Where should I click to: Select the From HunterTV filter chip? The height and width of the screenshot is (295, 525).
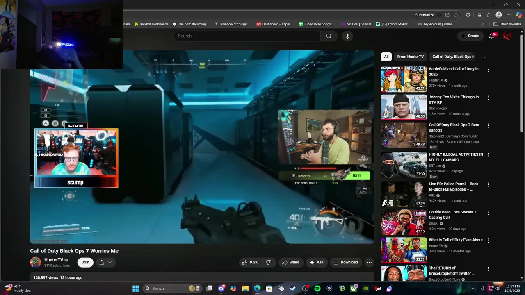[410, 57]
